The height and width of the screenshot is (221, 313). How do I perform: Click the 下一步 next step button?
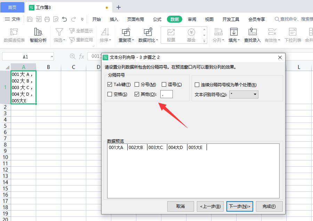point(239,206)
